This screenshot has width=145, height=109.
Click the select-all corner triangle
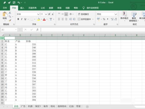point(3,35)
